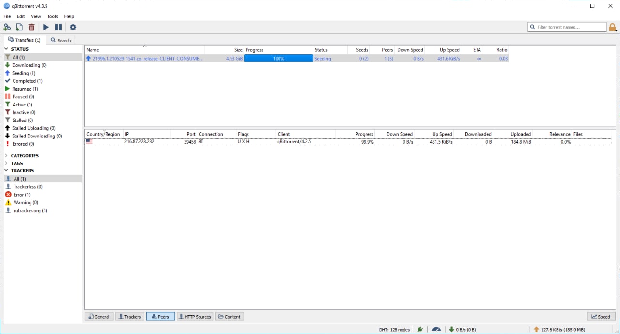Viewport: 620px width, 334px height.
Task: Select the 21996.1.210529-1541 torrent row
Action: click(296, 58)
